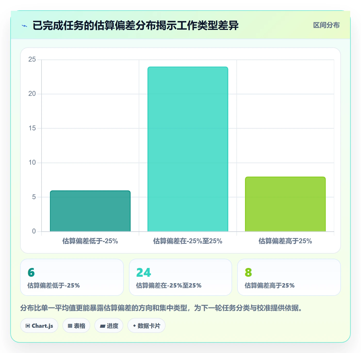The height and width of the screenshot is (353, 361).
Task: Click the x-axis label 估算偏差低于-25%
Action: 90,241
